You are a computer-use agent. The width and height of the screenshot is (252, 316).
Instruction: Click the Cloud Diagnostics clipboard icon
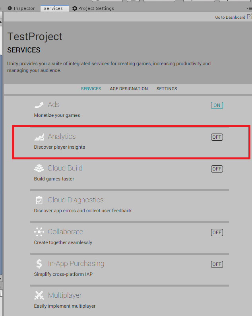coord(39,200)
